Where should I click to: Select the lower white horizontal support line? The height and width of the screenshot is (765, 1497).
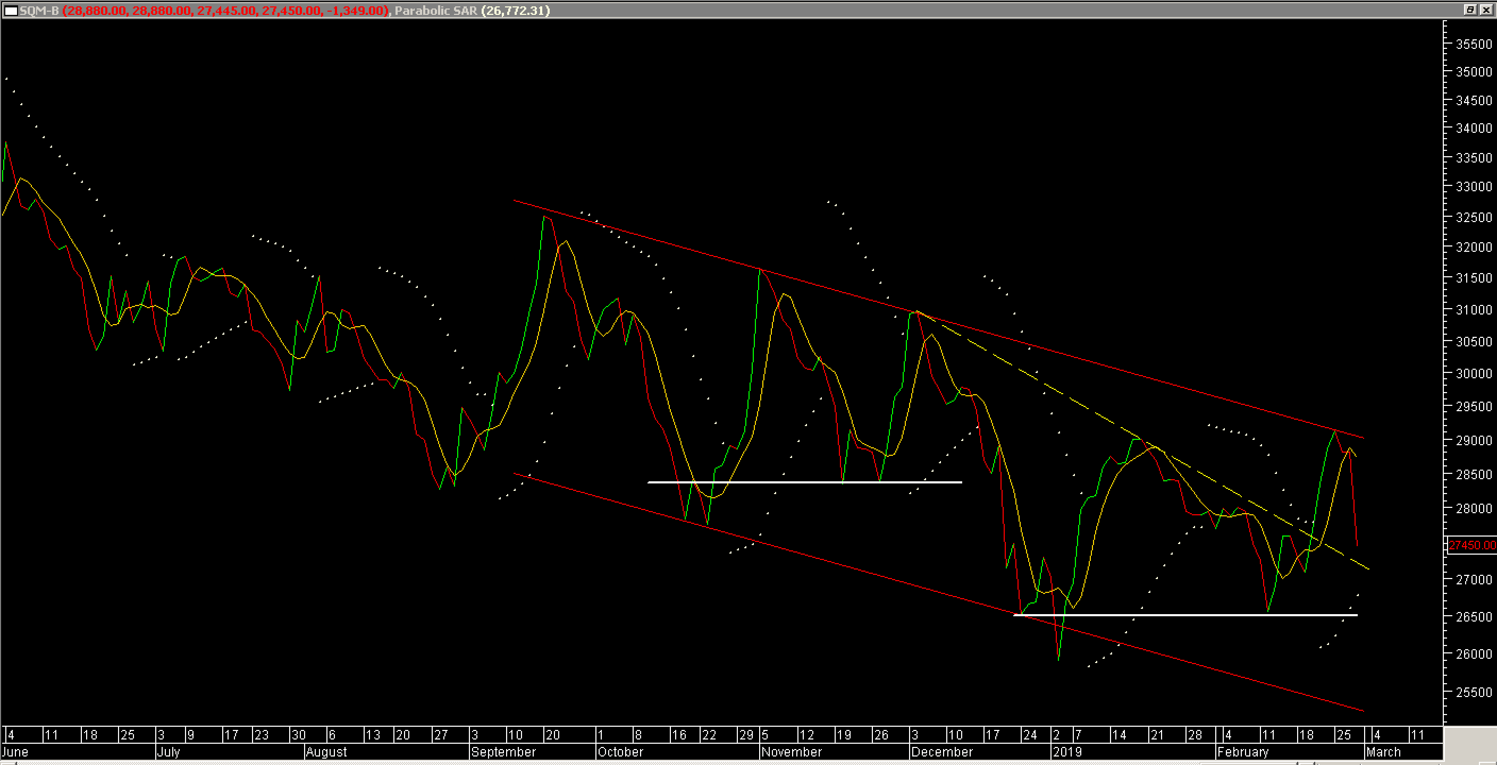tap(1185, 615)
